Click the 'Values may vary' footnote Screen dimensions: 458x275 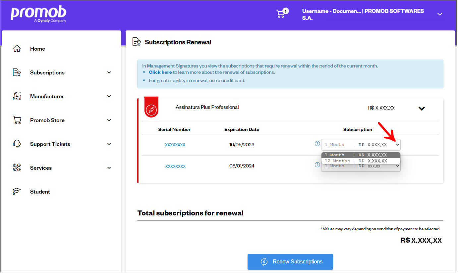(x=380, y=229)
